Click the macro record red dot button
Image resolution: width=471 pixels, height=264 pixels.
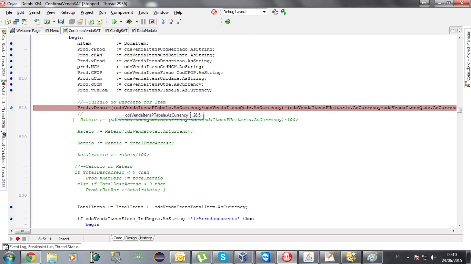[x=18, y=239]
